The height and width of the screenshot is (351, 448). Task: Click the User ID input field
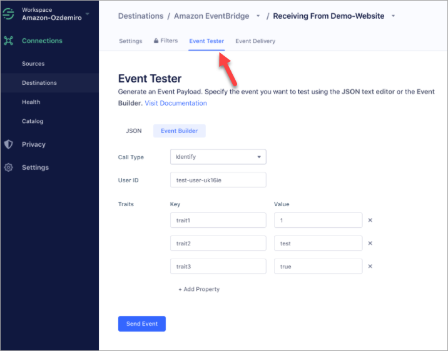coord(218,180)
